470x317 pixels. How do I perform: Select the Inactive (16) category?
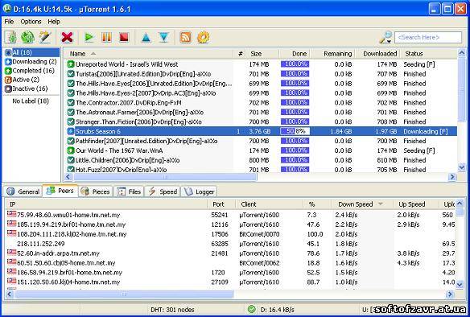(x=26, y=89)
